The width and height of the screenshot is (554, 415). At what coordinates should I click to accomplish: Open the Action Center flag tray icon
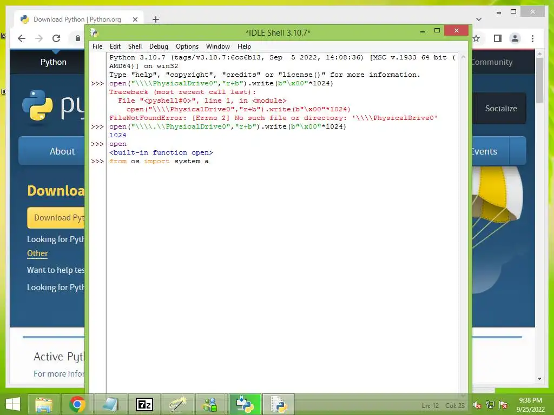[x=503, y=405]
